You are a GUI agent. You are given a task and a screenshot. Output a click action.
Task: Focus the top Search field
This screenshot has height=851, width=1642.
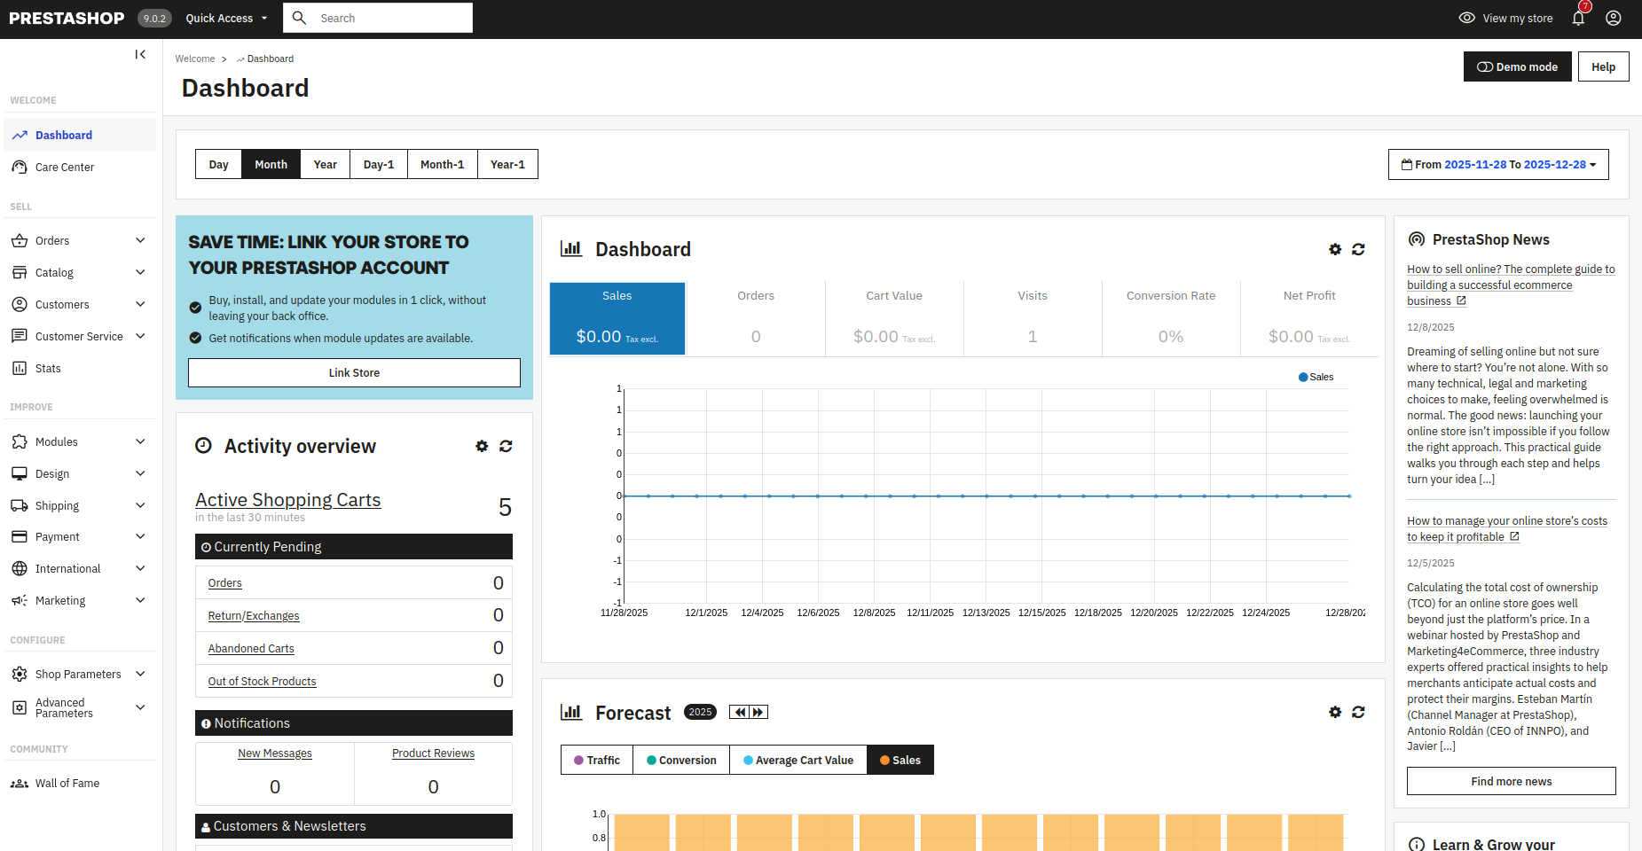(390, 19)
